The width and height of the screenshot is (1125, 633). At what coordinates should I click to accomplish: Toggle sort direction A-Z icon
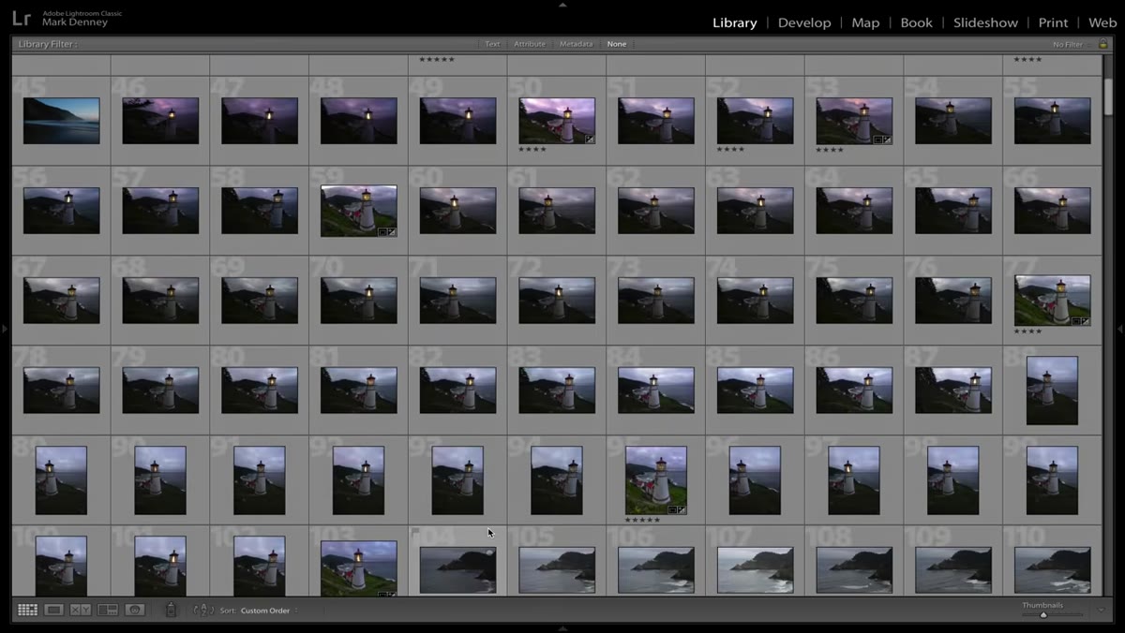(x=203, y=610)
